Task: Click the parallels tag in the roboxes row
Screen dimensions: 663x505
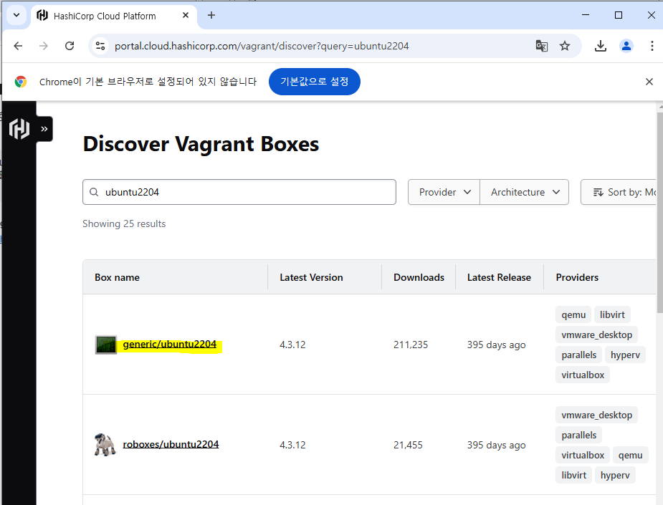Action: tap(579, 435)
